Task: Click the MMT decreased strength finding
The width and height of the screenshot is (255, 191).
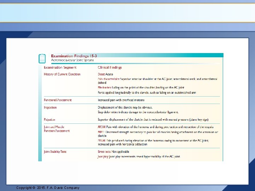Action: click(158, 134)
